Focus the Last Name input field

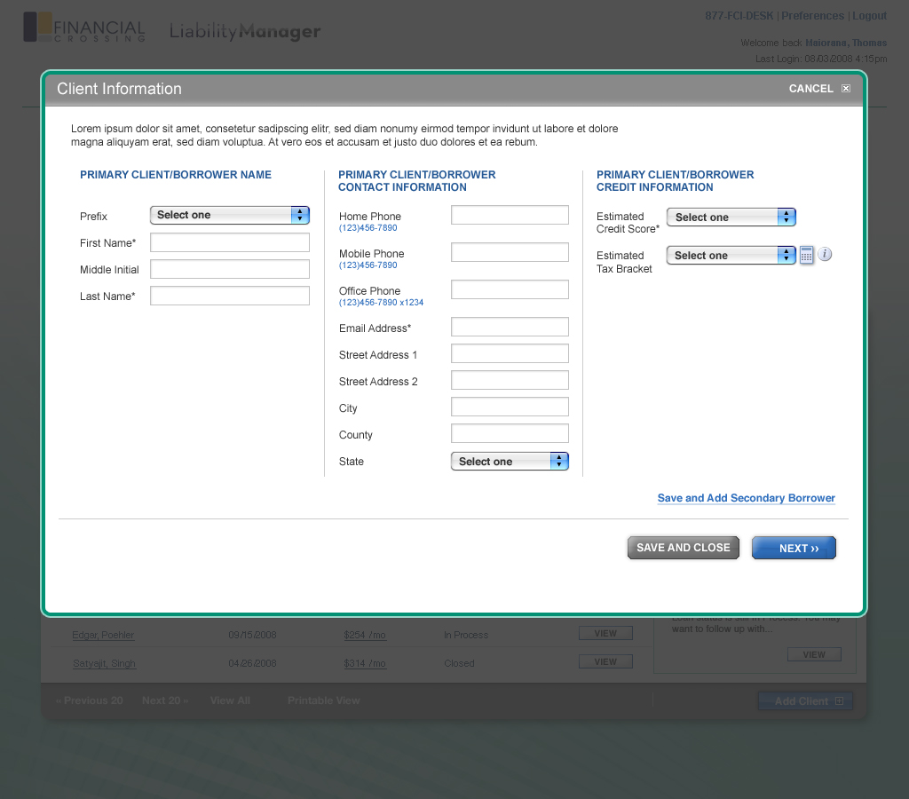pos(229,297)
